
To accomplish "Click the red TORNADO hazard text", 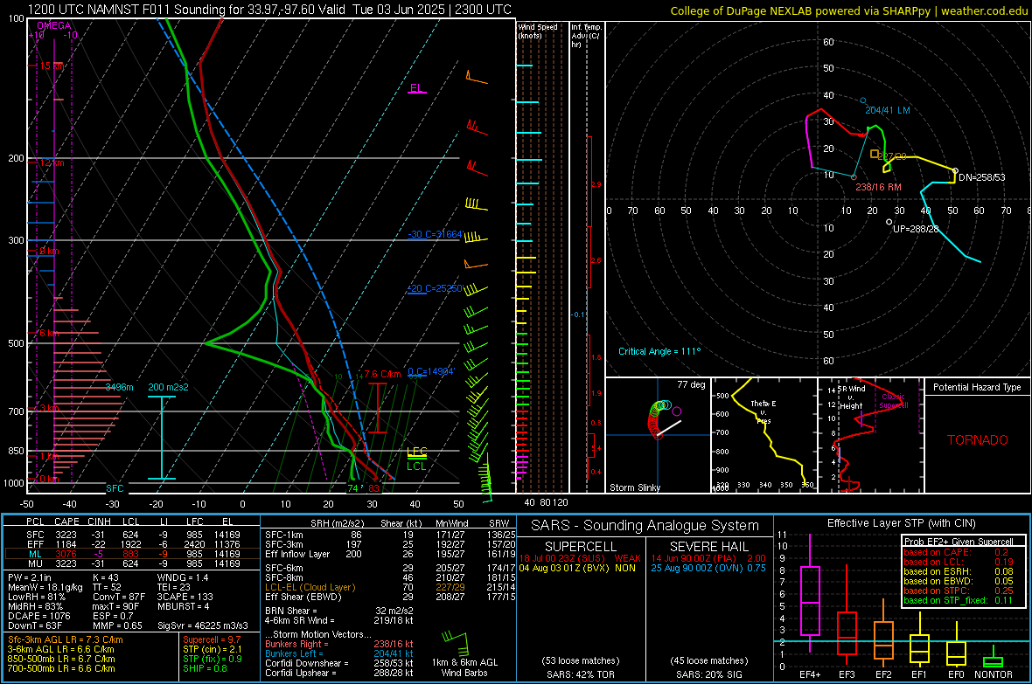I will 978,440.
